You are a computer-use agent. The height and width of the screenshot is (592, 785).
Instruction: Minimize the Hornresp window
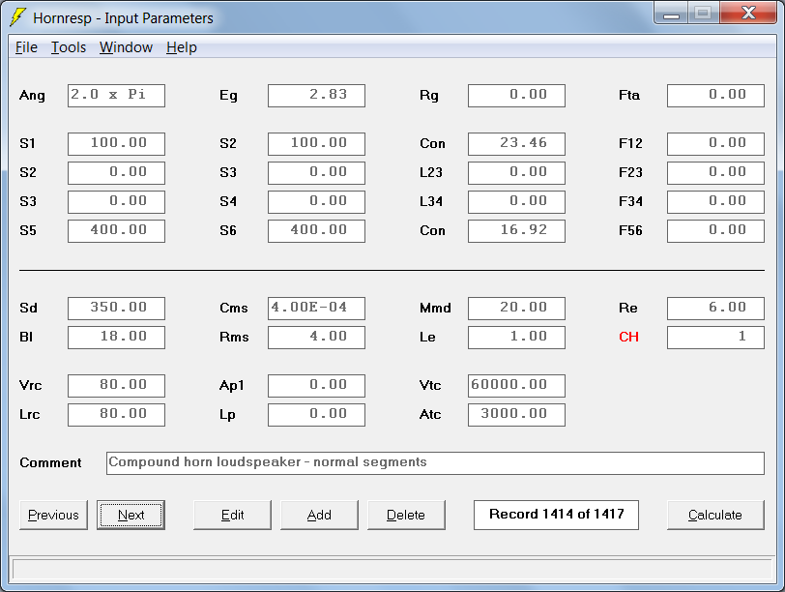point(671,14)
